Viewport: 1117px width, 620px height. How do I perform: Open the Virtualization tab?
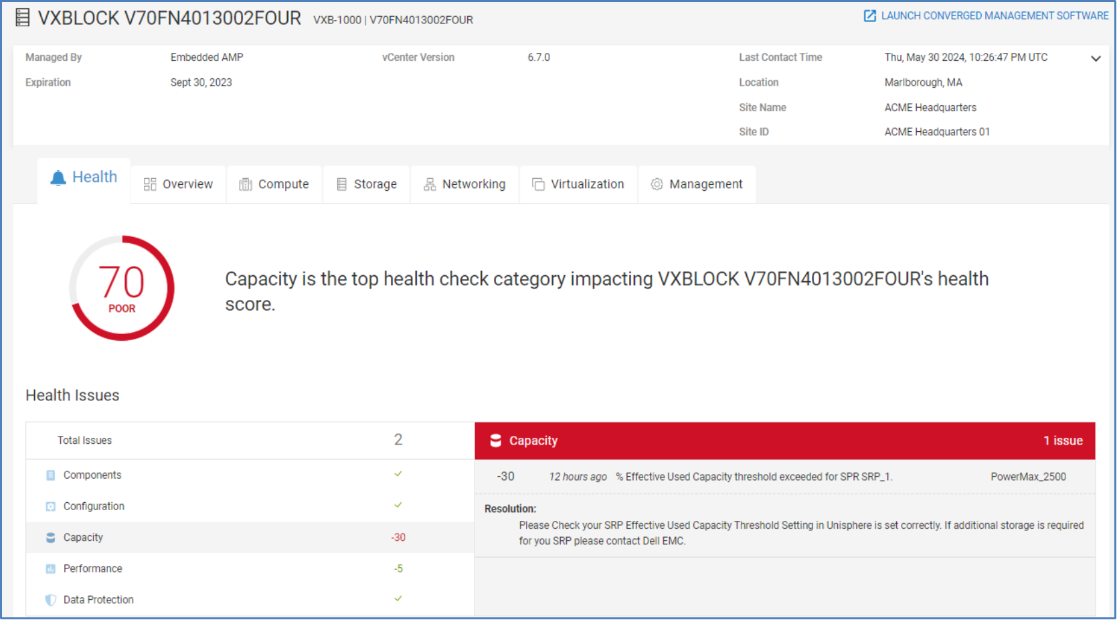[x=579, y=184]
